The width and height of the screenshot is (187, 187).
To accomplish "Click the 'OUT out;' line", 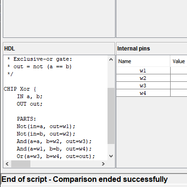I will point(29,104).
